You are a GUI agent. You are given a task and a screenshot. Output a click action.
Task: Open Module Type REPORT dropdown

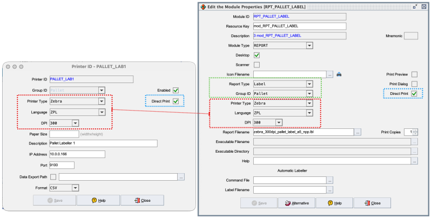(x=309, y=45)
